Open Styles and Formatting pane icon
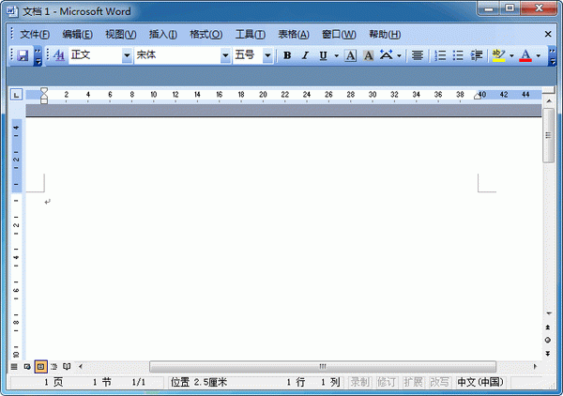 pyautogui.click(x=59, y=55)
